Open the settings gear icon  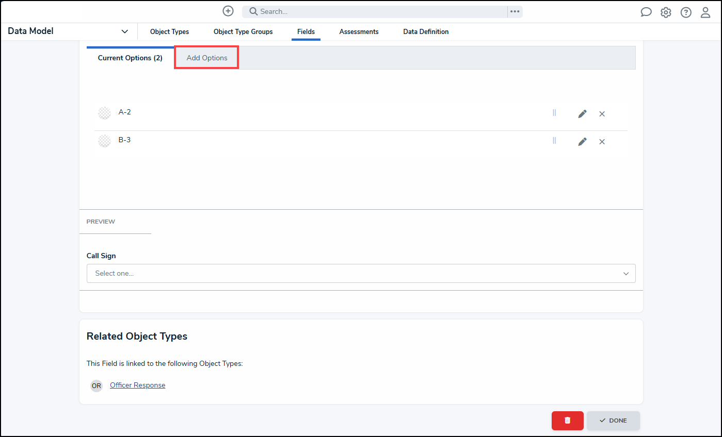click(x=666, y=12)
